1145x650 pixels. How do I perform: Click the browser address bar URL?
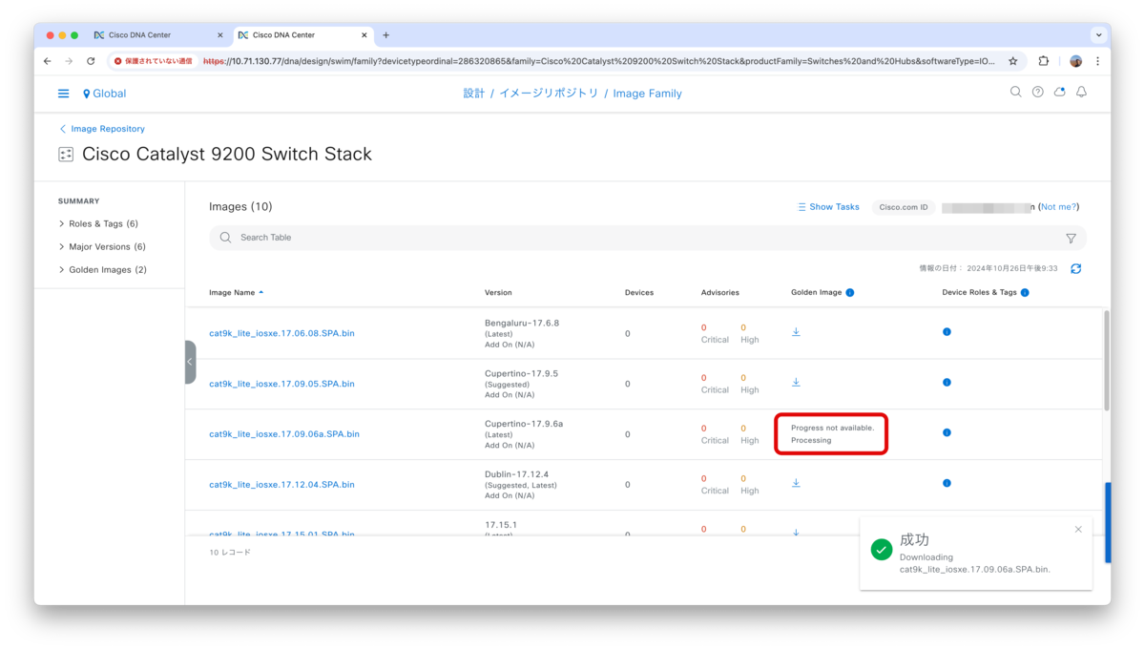pos(598,61)
